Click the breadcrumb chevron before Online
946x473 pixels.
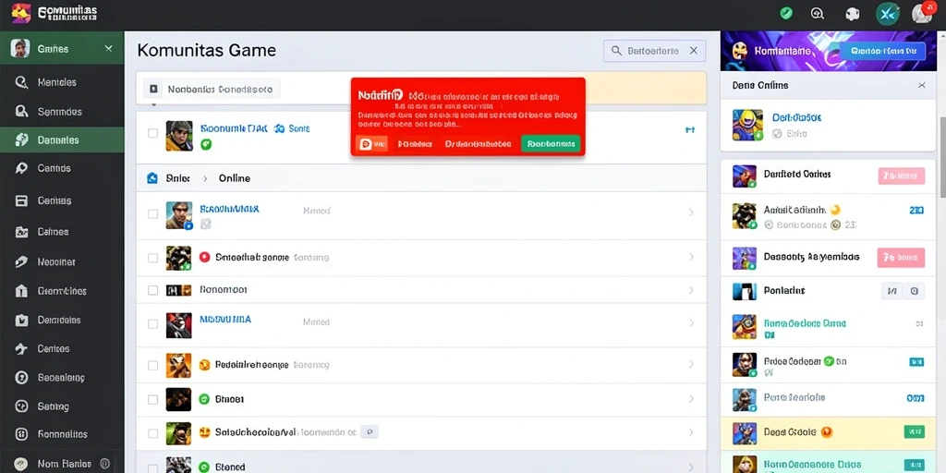point(204,178)
